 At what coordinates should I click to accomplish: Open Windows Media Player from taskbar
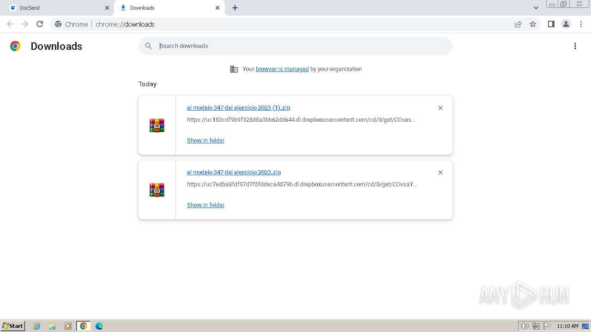[x=68, y=326]
